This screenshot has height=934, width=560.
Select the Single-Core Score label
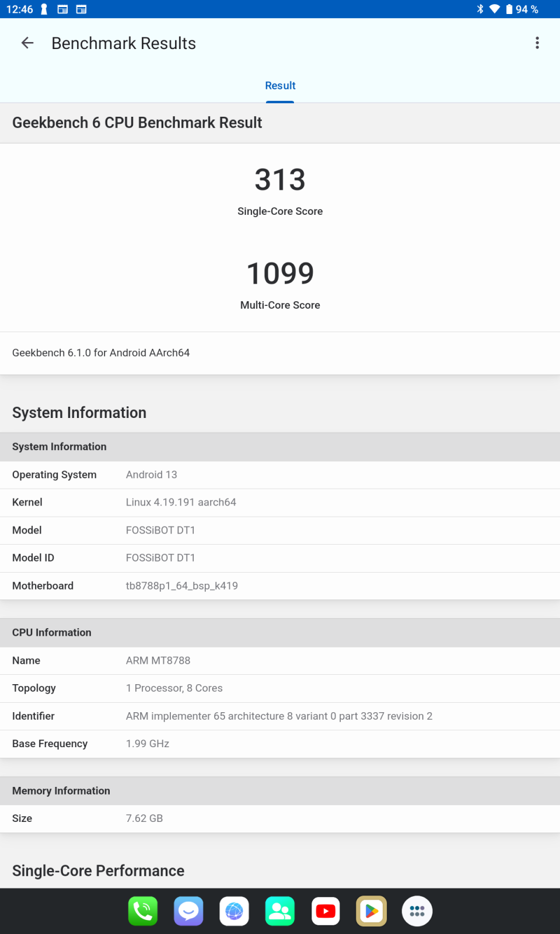(x=280, y=211)
